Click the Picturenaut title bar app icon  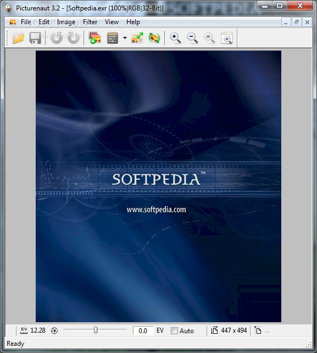pos(9,8)
